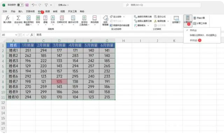
Task: Open the Calculation Options dropdown button
Action: point(188,21)
